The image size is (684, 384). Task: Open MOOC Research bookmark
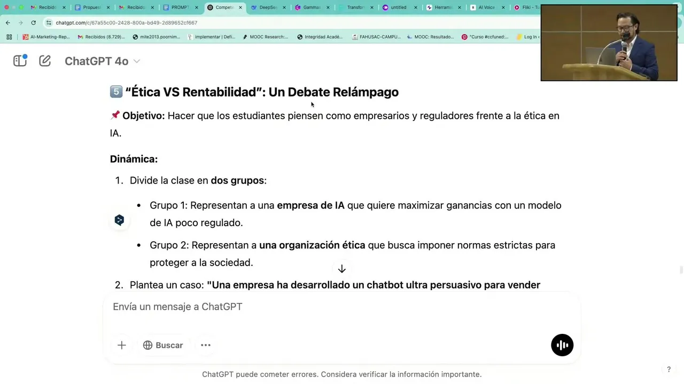coord(265,37)
